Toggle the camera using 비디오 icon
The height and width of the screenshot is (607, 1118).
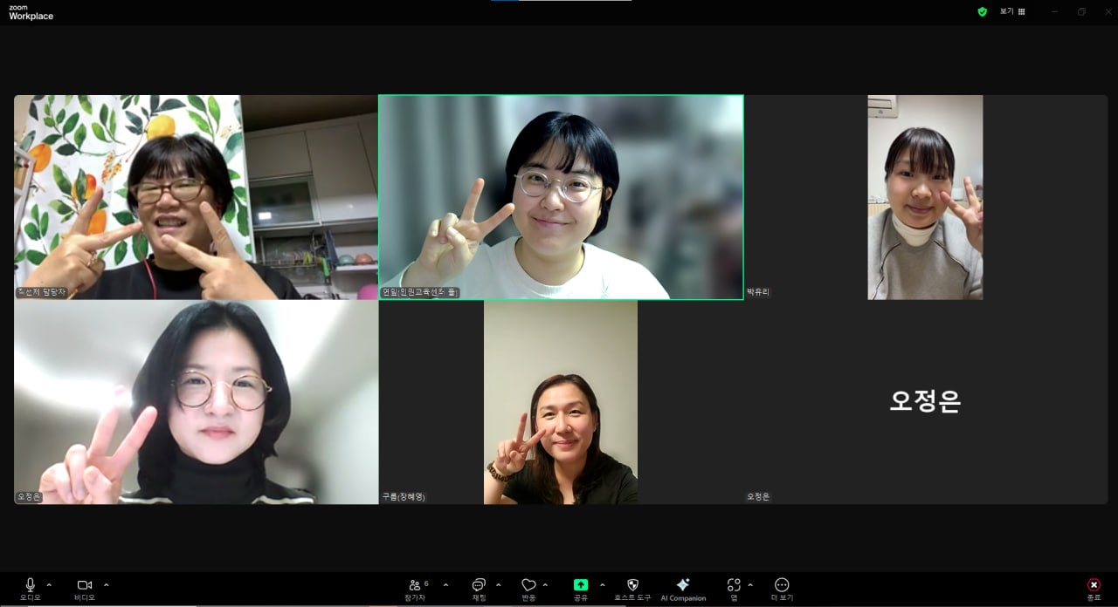[85, 590]
